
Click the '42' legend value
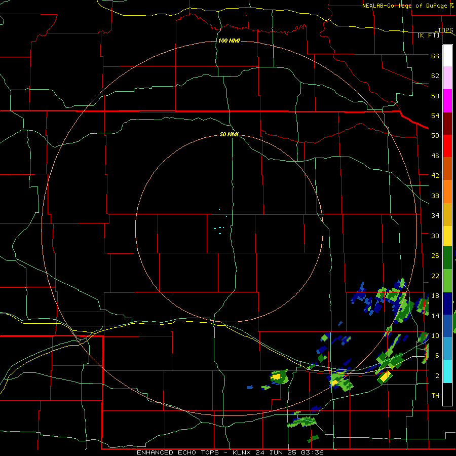tap(435, 176)
